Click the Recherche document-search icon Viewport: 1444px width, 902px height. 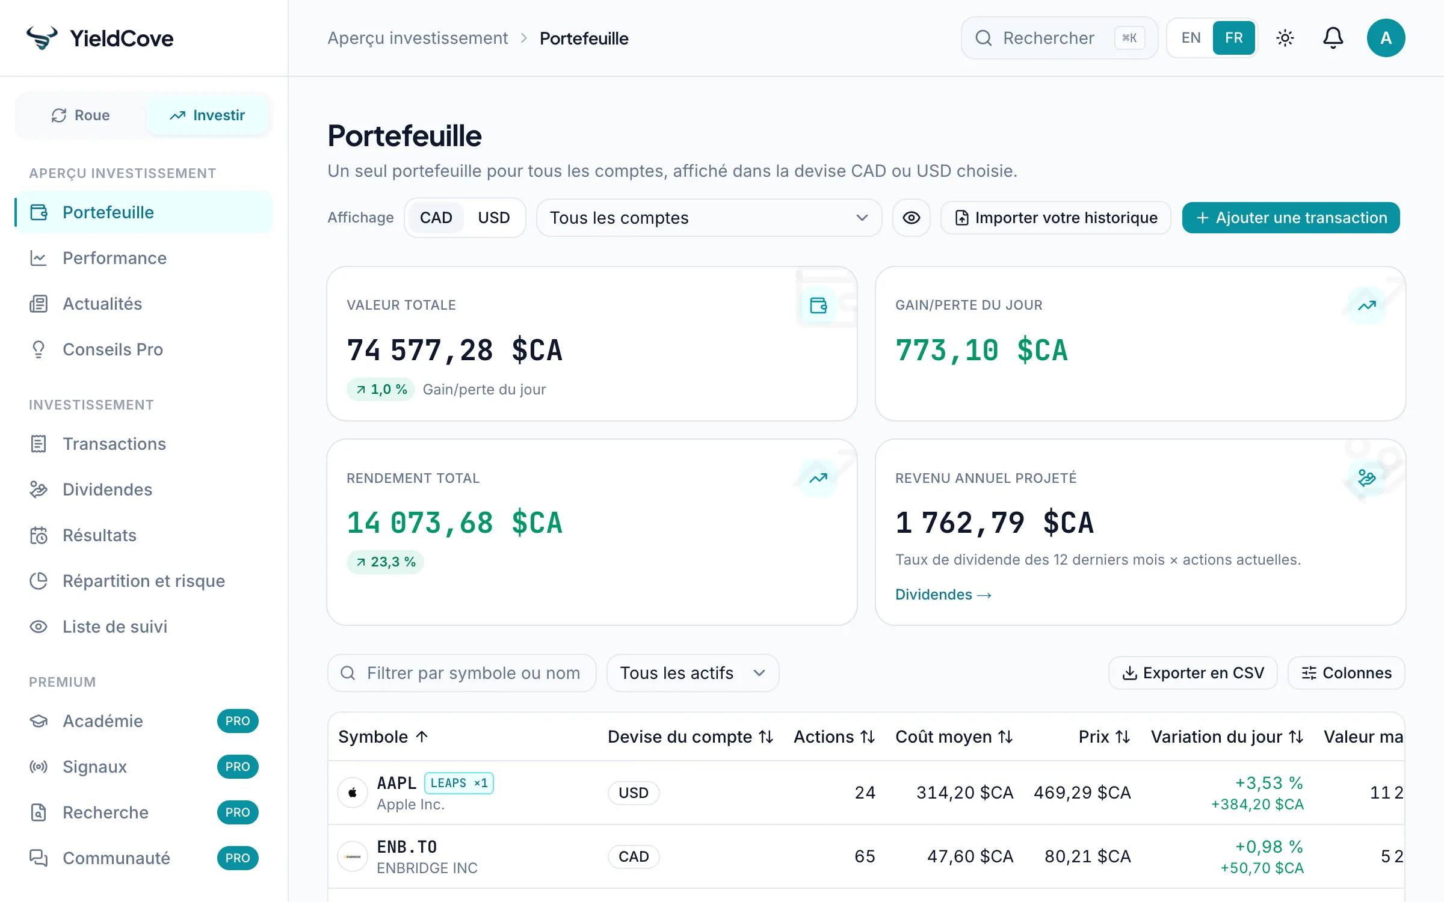39,812
